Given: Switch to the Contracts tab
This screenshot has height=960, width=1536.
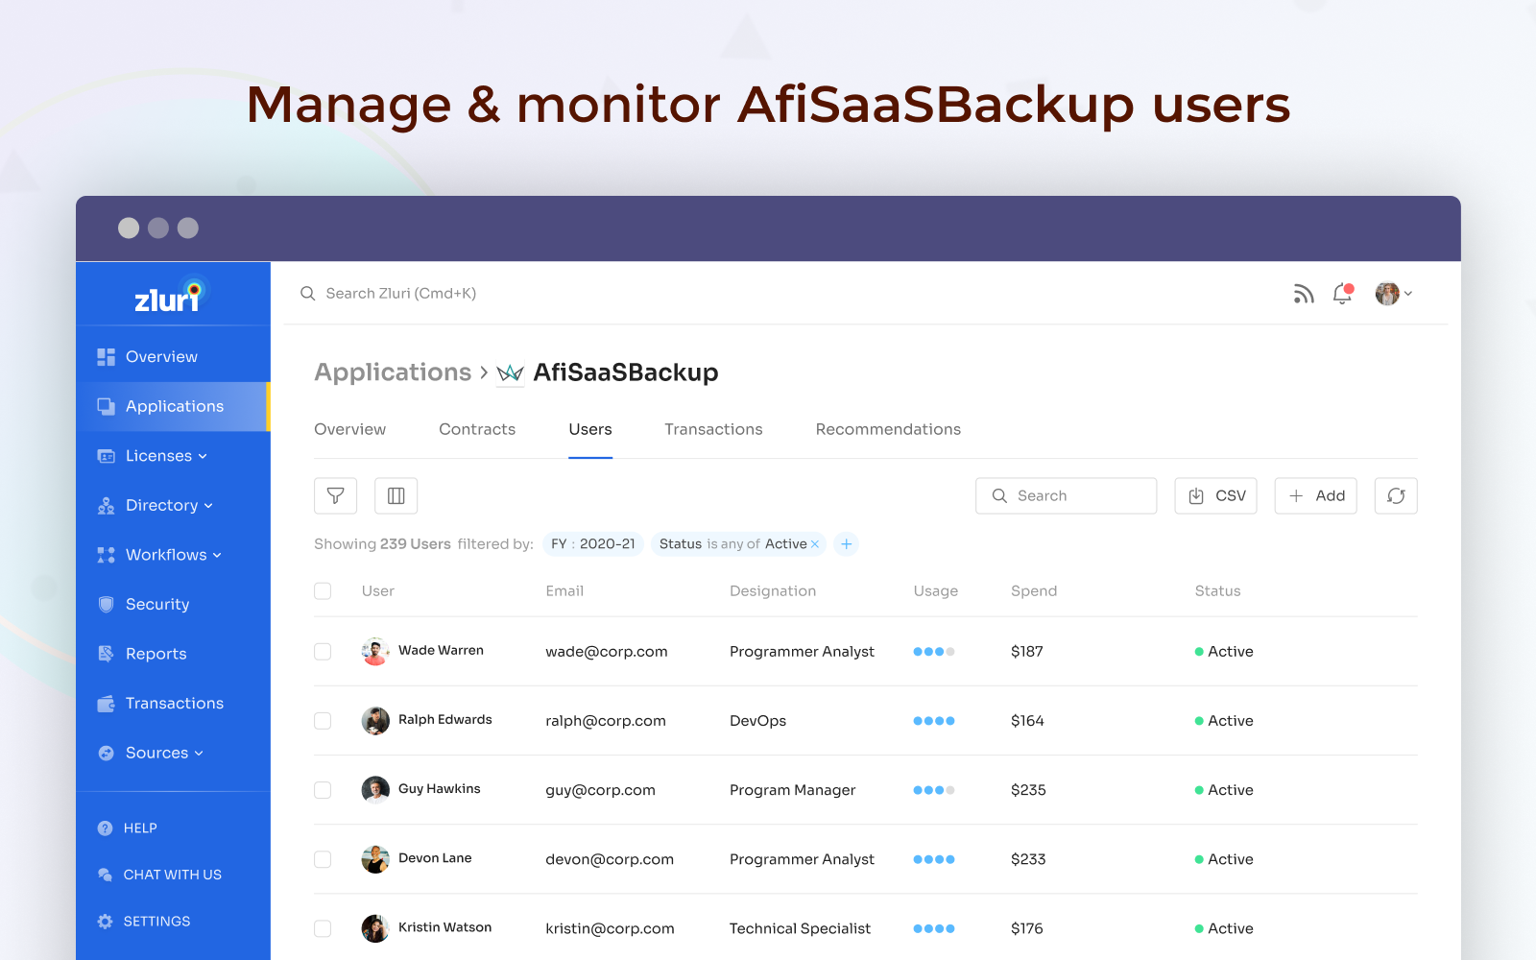Looking at the screenshot, I should [477, 429].
